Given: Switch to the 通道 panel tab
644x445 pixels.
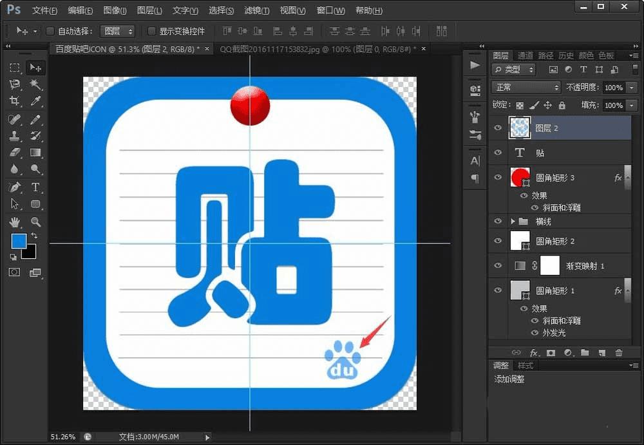Looking at the screenshot, I should [525, 55].
